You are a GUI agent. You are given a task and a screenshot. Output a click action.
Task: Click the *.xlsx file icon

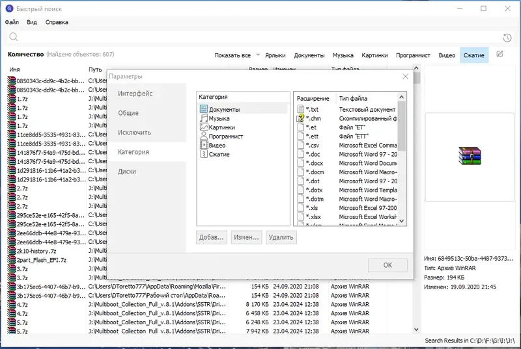point(300,216)
